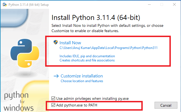Image resolution: width=181 pixels, height=112 pixels.
Task: Click the Choose location and features subtitle
Action: [82, 81]
